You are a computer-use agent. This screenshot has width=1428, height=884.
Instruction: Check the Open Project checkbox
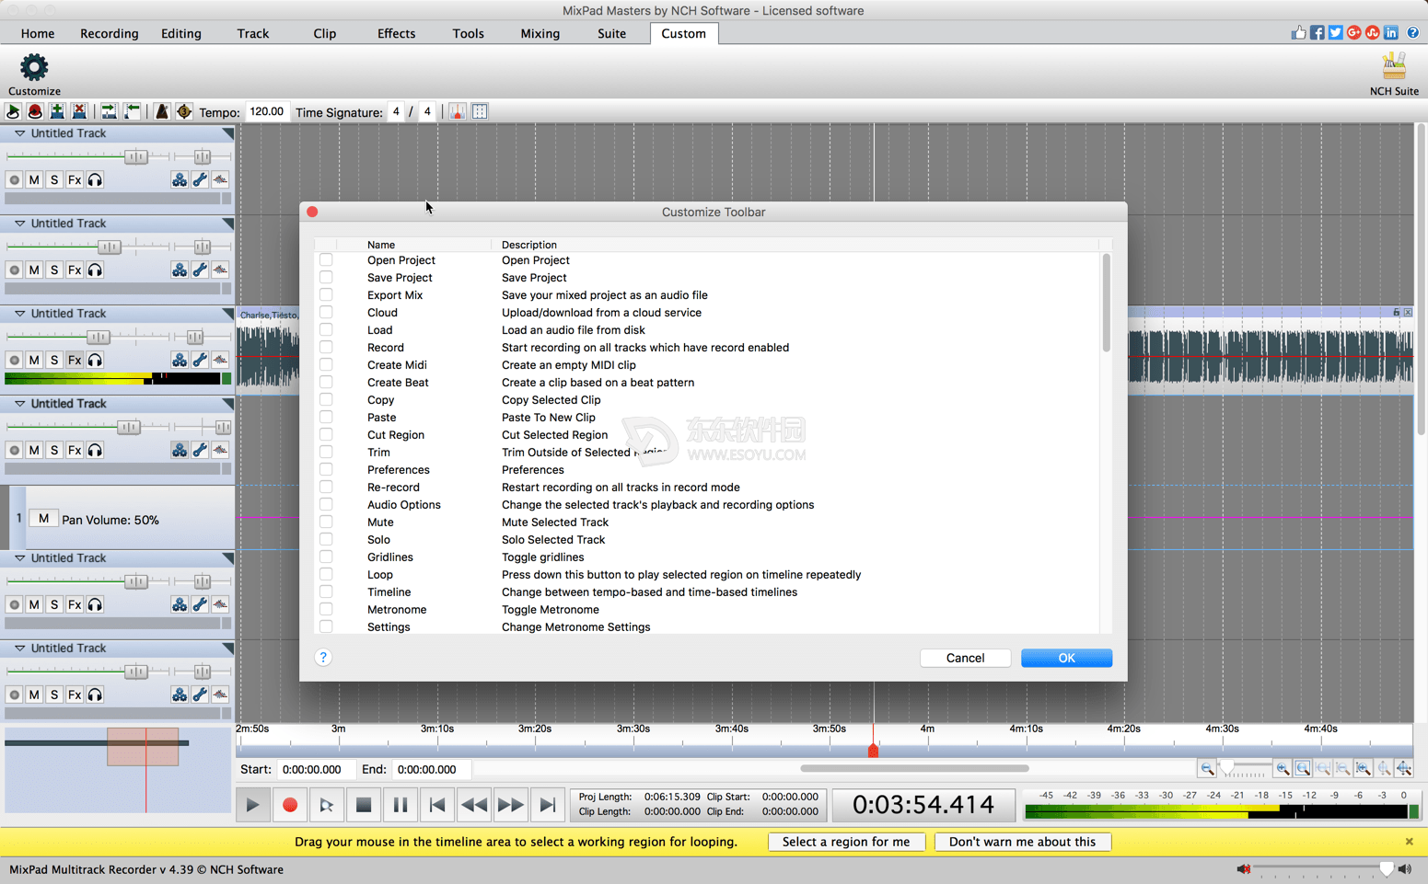(326, 260)
